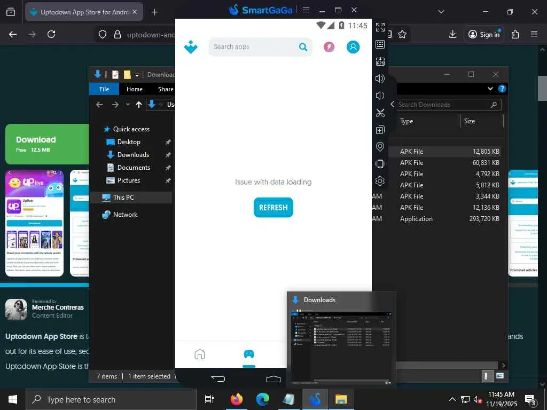The height and width of the screenshot is (410, 547).
Task: Click Sign in button in Firefox
Action: 484,34
